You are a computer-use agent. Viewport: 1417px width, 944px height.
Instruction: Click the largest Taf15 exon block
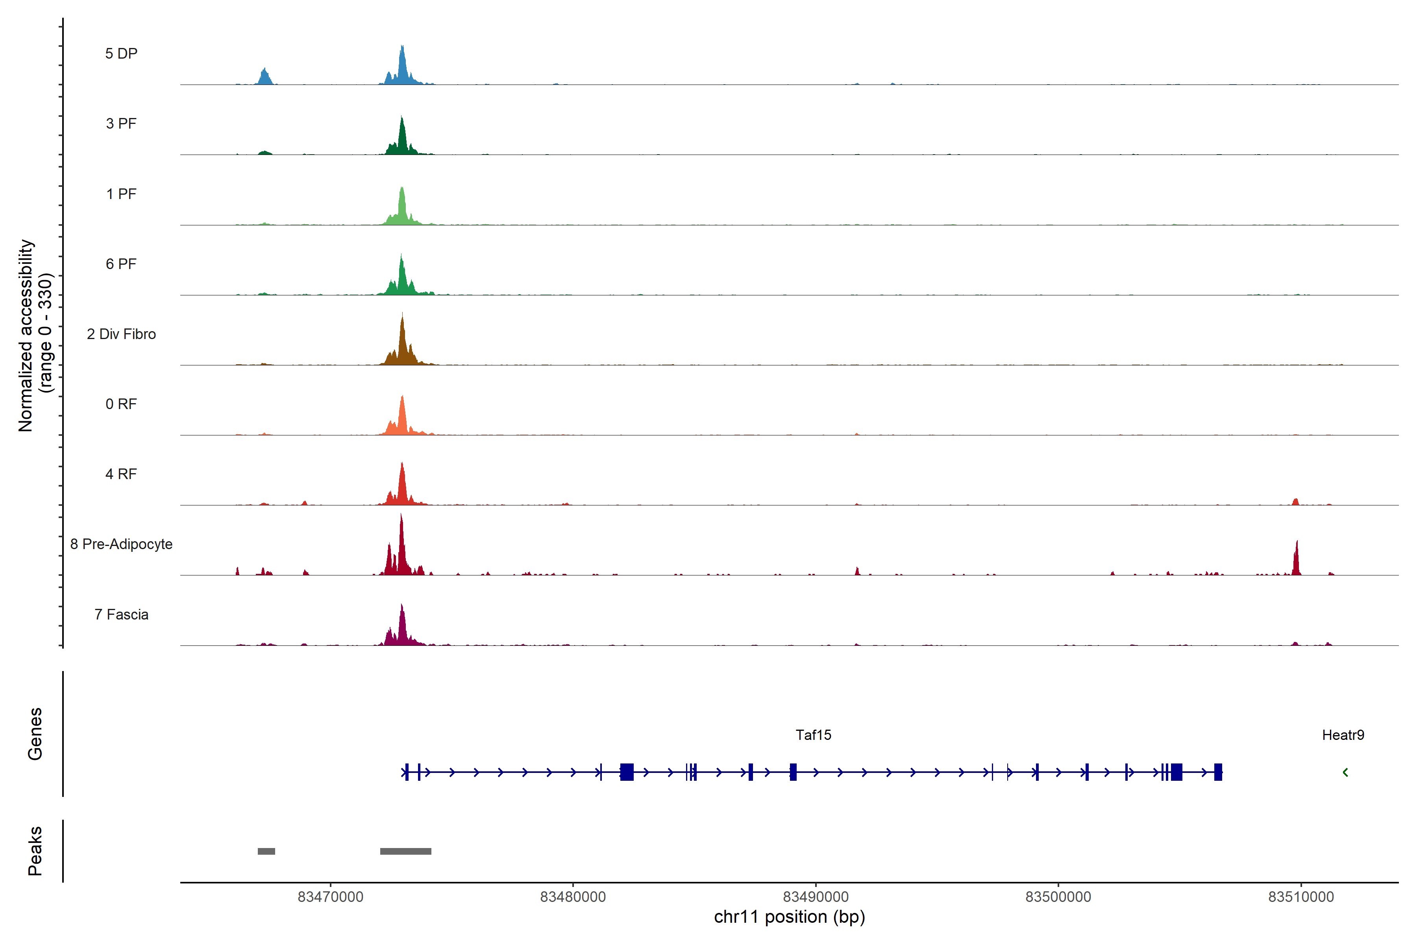(627, 772)
